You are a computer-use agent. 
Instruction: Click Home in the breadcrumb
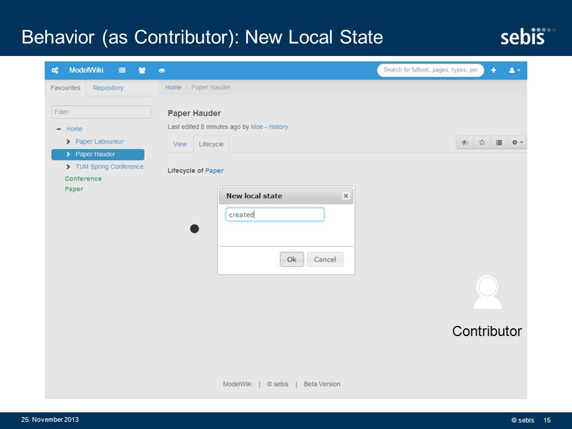173,88
